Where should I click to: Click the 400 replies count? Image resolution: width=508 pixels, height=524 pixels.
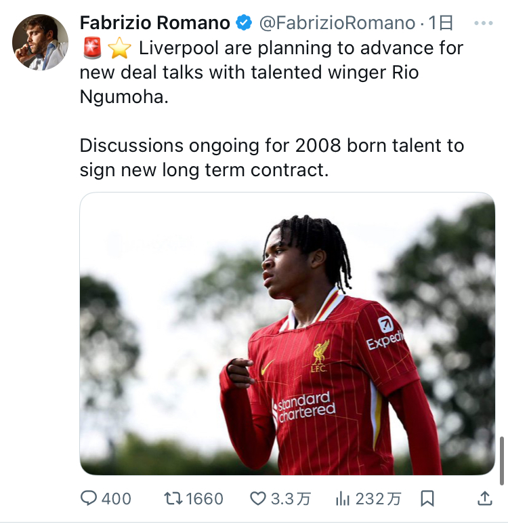tap(117, 499)
